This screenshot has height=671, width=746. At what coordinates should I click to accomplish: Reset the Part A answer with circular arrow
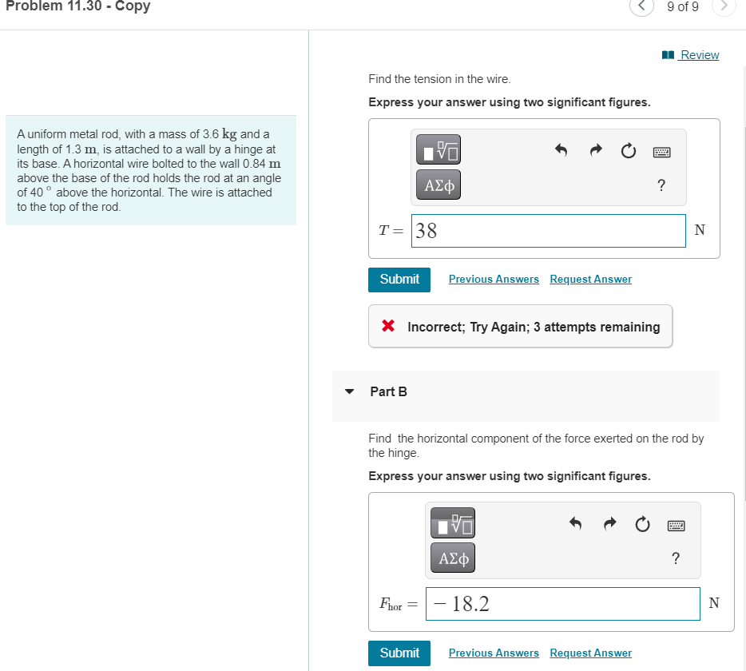628,151
